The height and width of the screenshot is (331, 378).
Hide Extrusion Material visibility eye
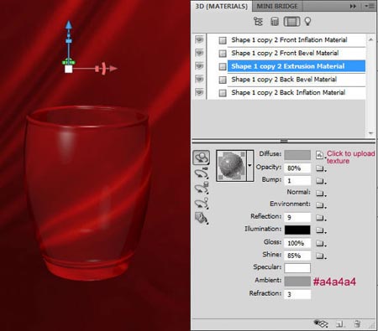pos(199,66)
